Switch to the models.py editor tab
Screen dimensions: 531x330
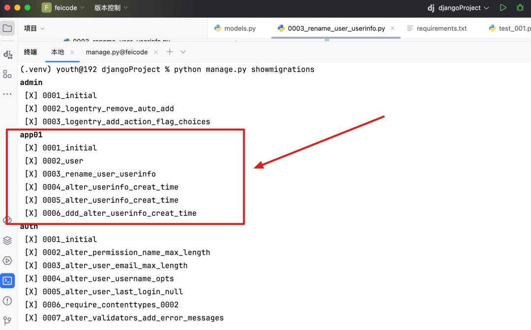235,28
